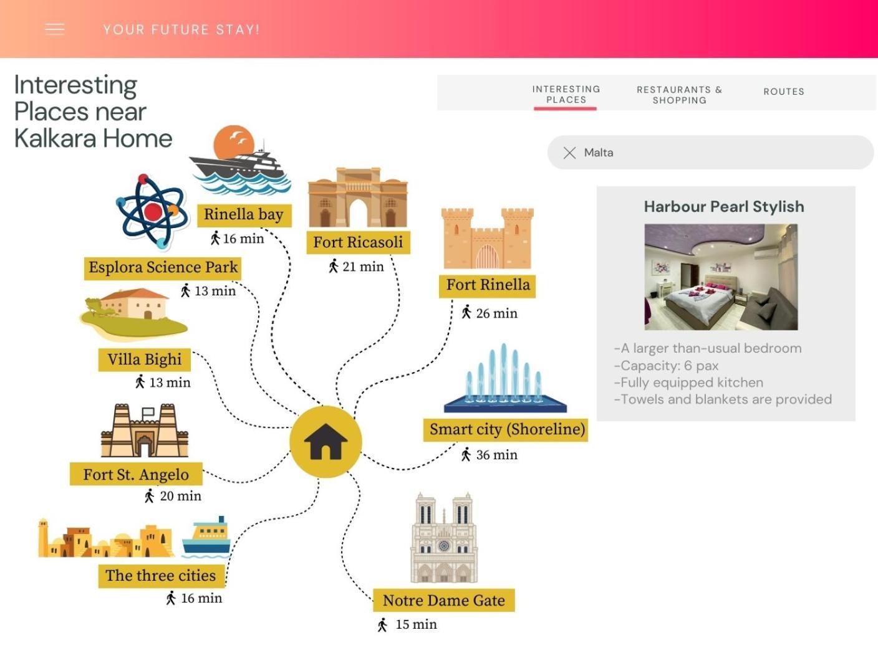Open the Restaurants & Shopping tab

pos(679,95)
